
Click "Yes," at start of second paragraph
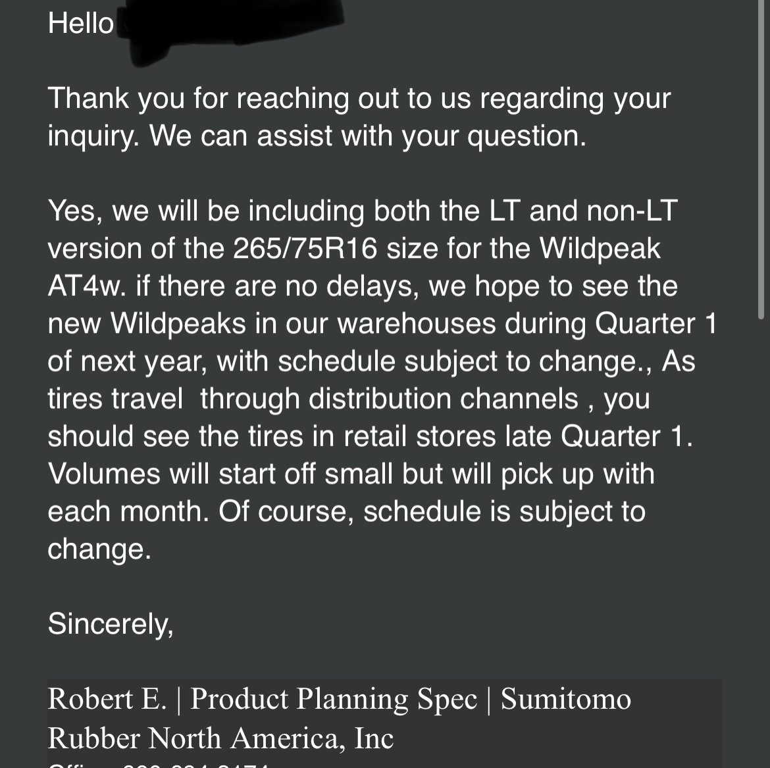75,211
